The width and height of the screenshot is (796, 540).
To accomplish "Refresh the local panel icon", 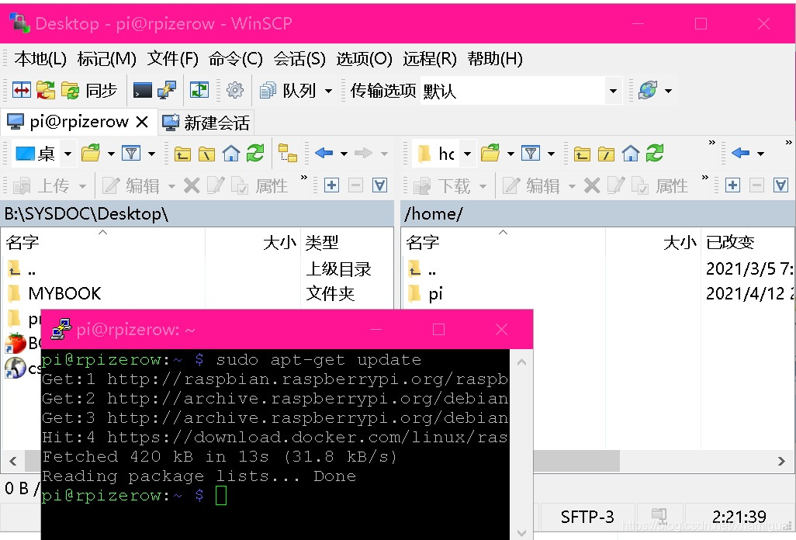I will 255,153.
